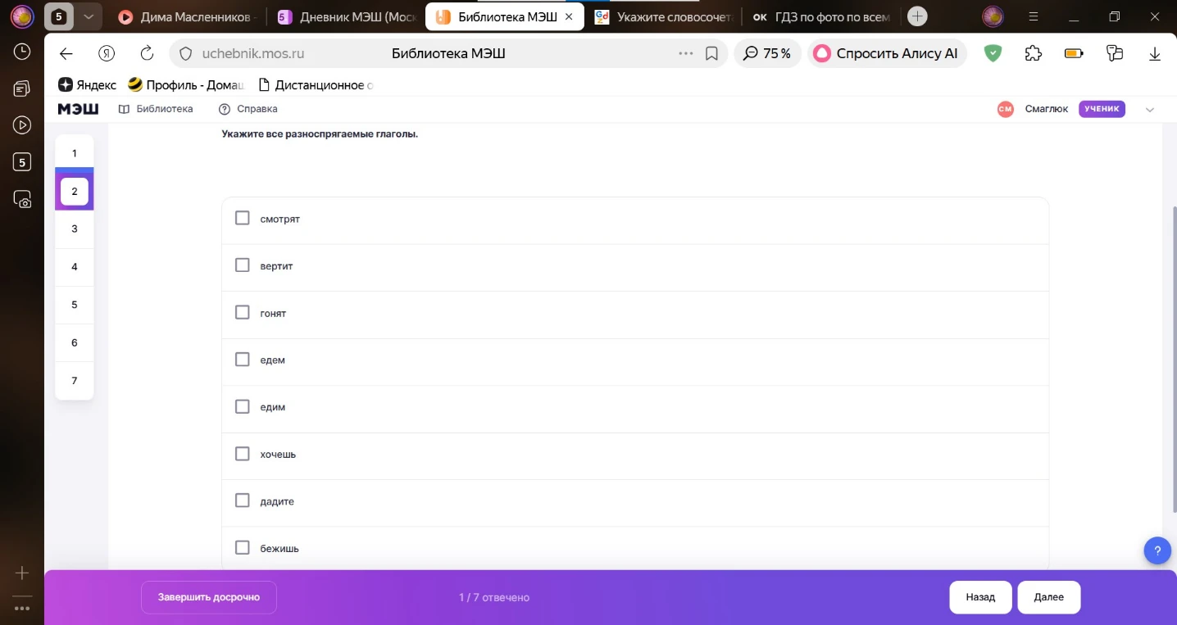Screen dimensions: 1177x625
Task: Click the sidebar play video icon
Action: click(22, 125)
